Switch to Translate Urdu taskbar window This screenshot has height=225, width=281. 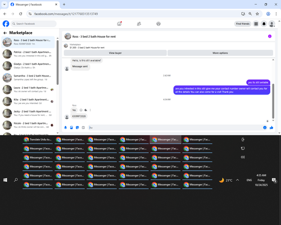[38, 139]
